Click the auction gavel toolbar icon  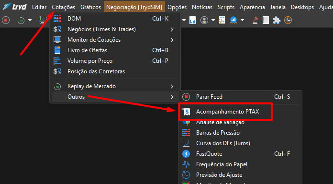tap(255, 20)
